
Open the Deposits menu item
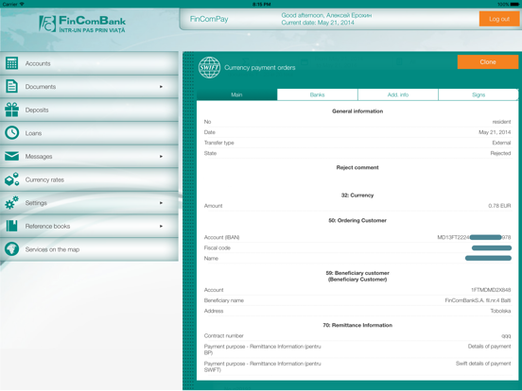(89, 110)
